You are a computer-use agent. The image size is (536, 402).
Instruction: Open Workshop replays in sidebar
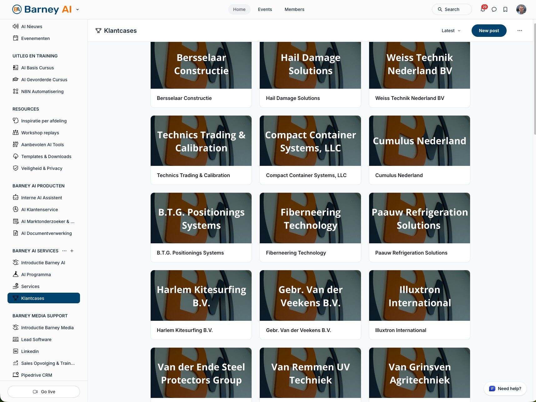tap(40, 133)
